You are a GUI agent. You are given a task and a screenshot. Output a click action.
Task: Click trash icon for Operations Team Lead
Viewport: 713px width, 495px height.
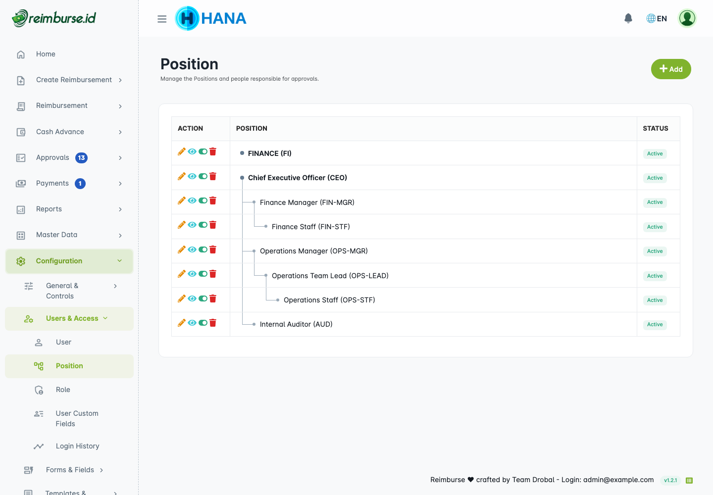coord(213,274)
